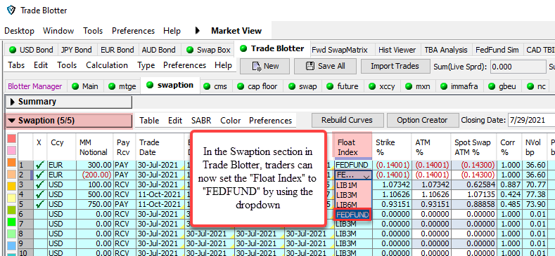Image resolution: width=555 pixels, height=256 pixels.
Task: Switch to the FedFund Sim tab
Action: pyautogui.click(x=497, y=50)
